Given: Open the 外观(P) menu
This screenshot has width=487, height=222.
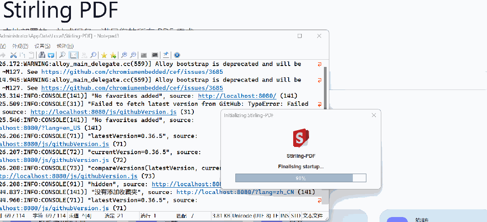Looking at the screenshot, I should [x=20, y=46].
